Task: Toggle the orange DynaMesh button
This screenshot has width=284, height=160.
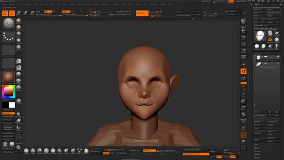Action: [x=142, y=13]
